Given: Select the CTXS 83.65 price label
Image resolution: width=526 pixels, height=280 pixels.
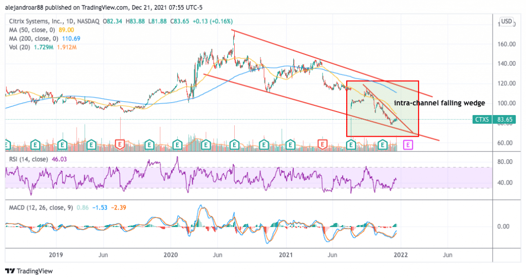Looking at the screenshot, I should [x=494, y=119].
